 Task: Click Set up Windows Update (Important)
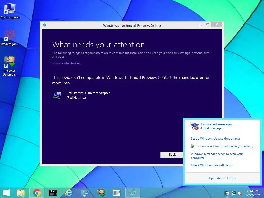pyautogui.click(x=215, y=139)
